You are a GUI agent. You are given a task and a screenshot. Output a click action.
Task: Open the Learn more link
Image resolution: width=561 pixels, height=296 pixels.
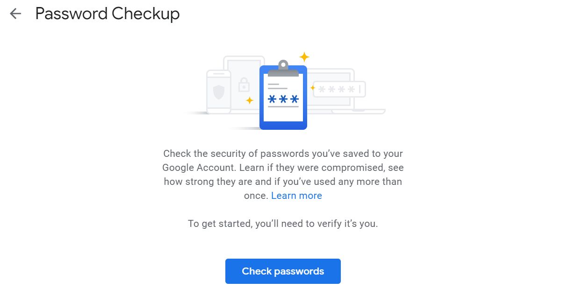[296, 196]
